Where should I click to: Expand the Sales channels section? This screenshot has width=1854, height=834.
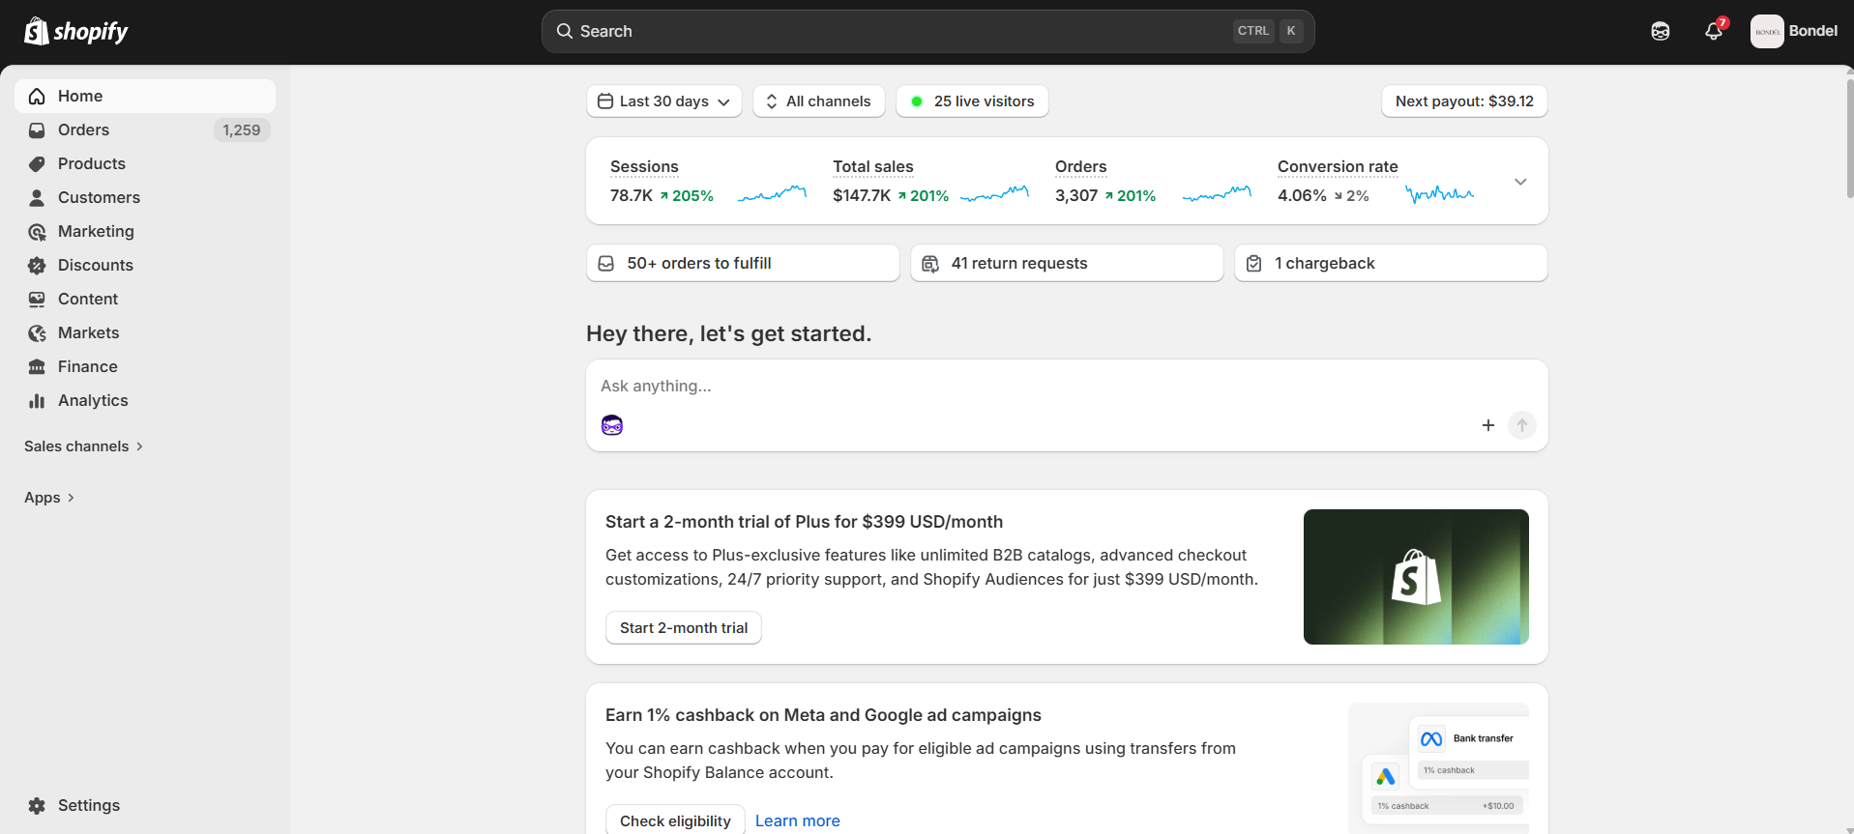tap(84, 446)
